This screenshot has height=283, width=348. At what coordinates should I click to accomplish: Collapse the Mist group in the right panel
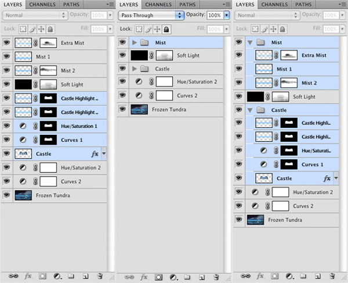(x=250, y=42)
